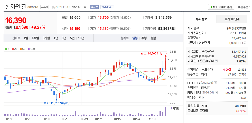Select the 10년 line chart period
The height and width of the screenshot is (123, 252).
pos(81,38)
